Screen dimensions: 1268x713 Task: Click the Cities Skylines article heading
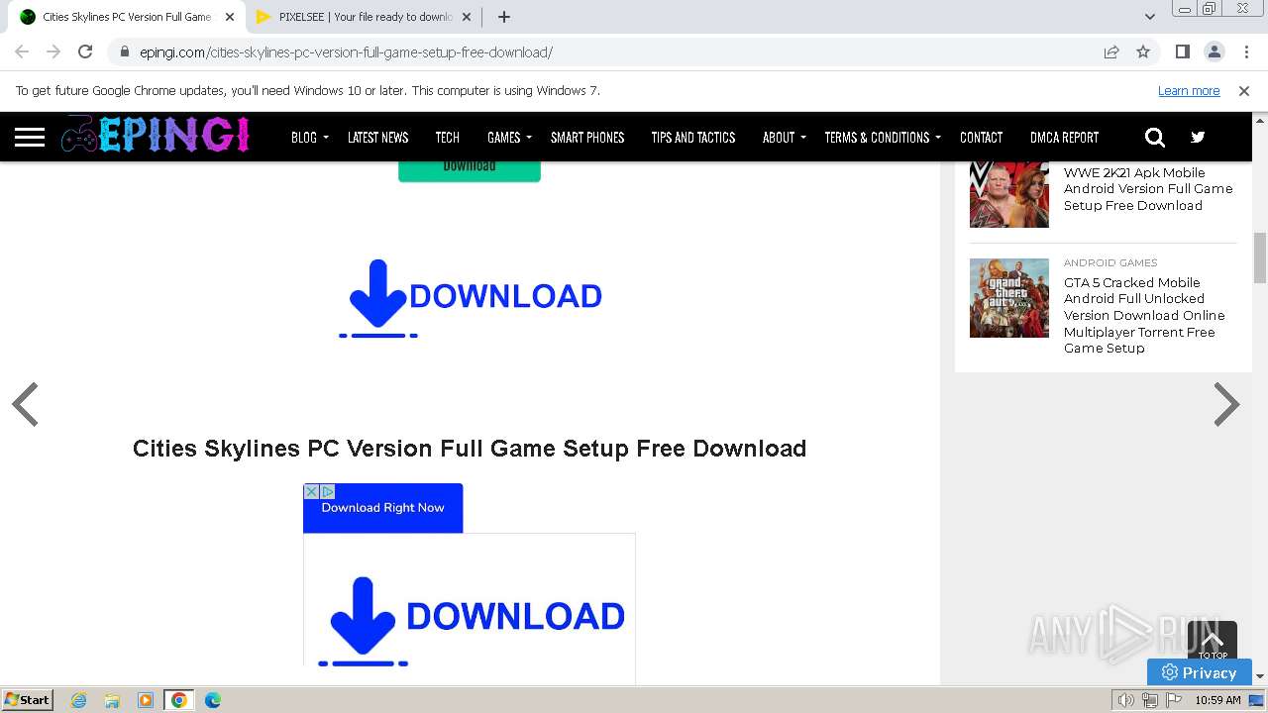tap(470, 449)
